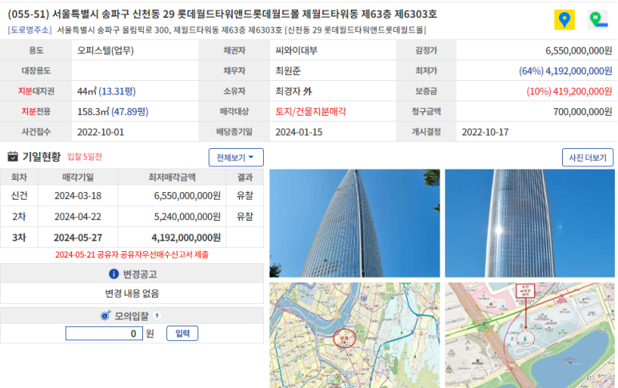Click 배당종기일 date 2024-01-15

point(299,132)
